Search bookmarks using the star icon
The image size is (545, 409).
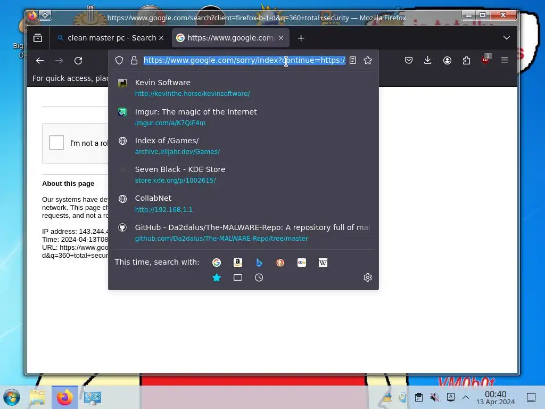coord(217,277)
